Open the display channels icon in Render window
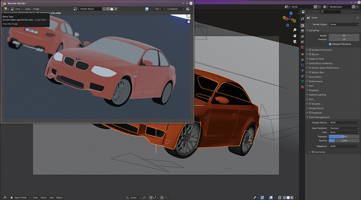The width and height of the screenshot is (361, 200). pyautogui.click(x=188, y=9)
